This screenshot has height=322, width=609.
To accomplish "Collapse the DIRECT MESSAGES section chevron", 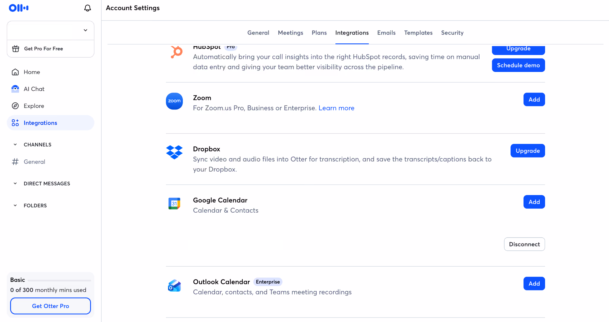I will (x=15, y=183).
